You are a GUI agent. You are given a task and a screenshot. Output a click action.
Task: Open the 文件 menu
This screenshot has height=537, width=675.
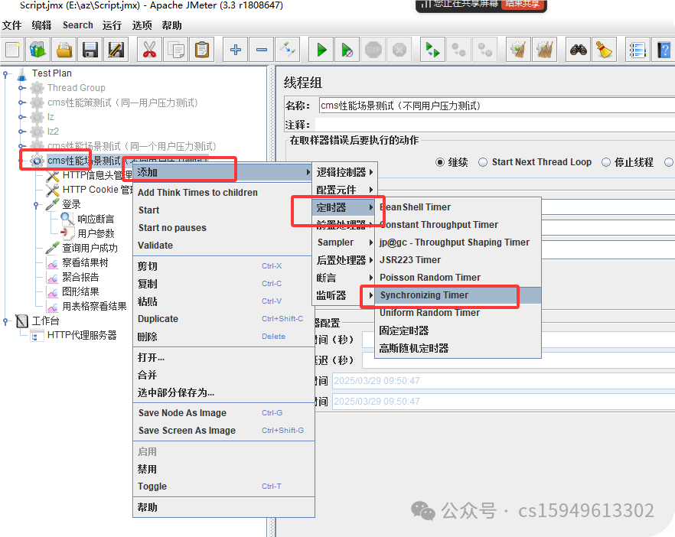coord(11,25)
